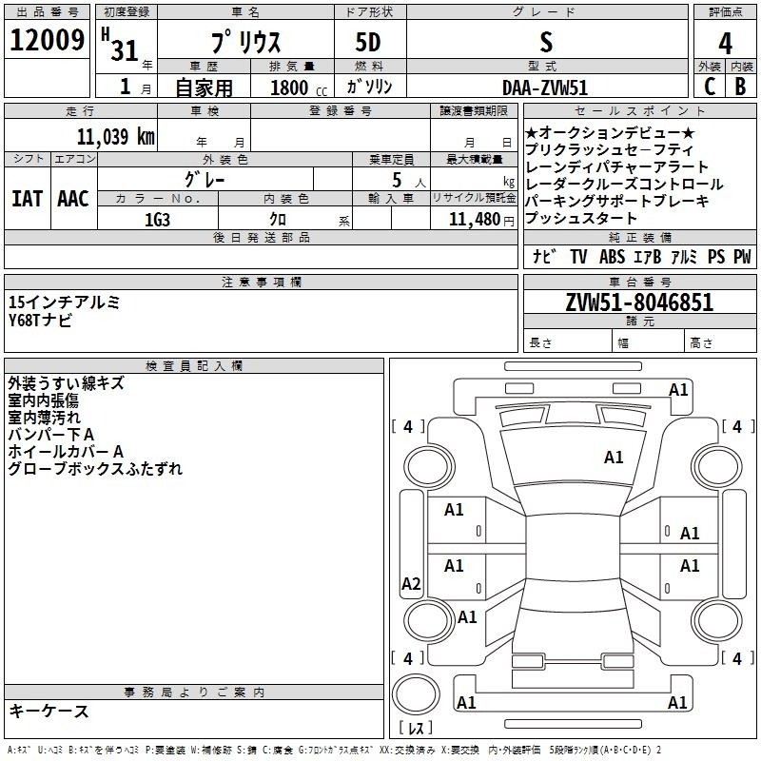Click the A2 damage marker on car diagram

tap(411, 584)
